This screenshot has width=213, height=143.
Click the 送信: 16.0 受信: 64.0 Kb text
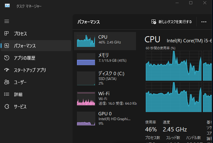click(x=117, y=103)
